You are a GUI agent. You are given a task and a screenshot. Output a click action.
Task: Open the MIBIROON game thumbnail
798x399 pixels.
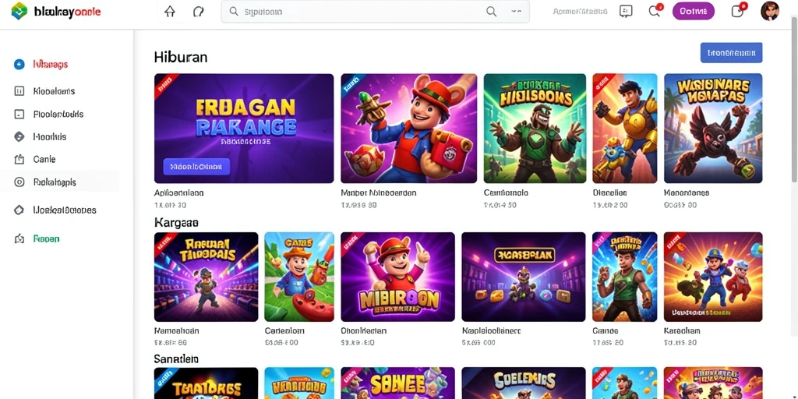point(397,277)
